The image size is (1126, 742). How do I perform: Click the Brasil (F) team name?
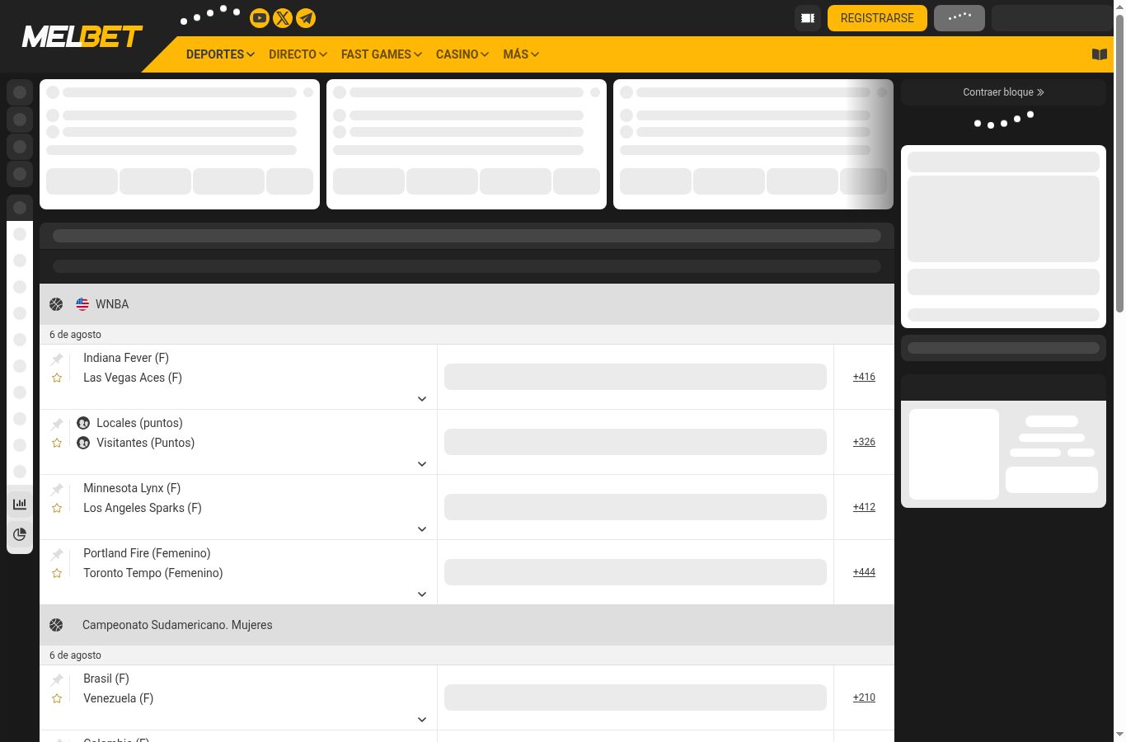click(x=106, y=679)
